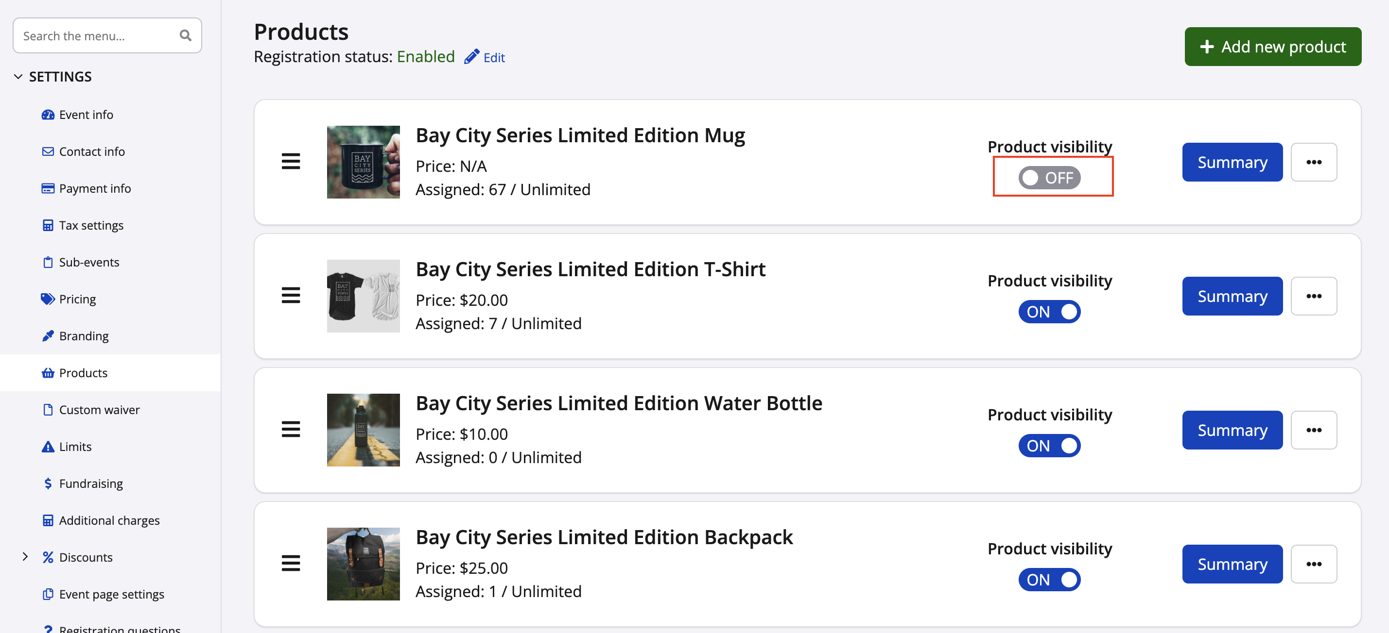1389x633 pixels.
Task: Click the Limits warning triangle icon
Action: click(48, 446)
